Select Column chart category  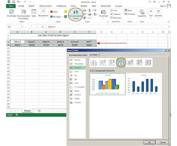tap(77, 68)
